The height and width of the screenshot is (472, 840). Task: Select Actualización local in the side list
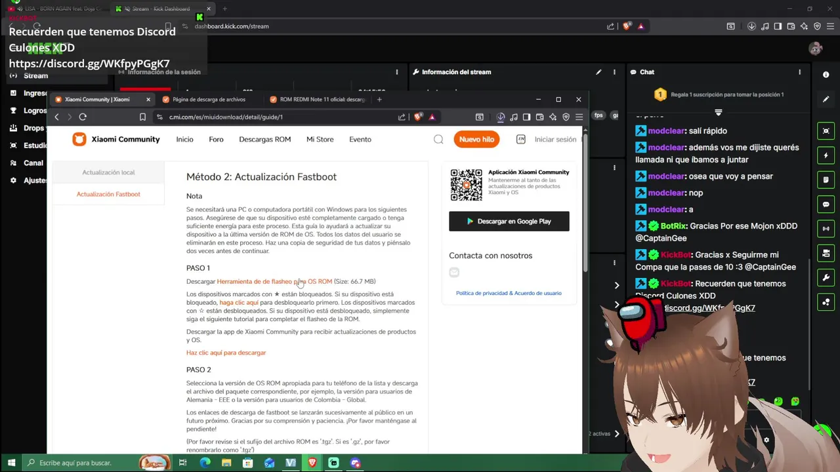point(108,172)
